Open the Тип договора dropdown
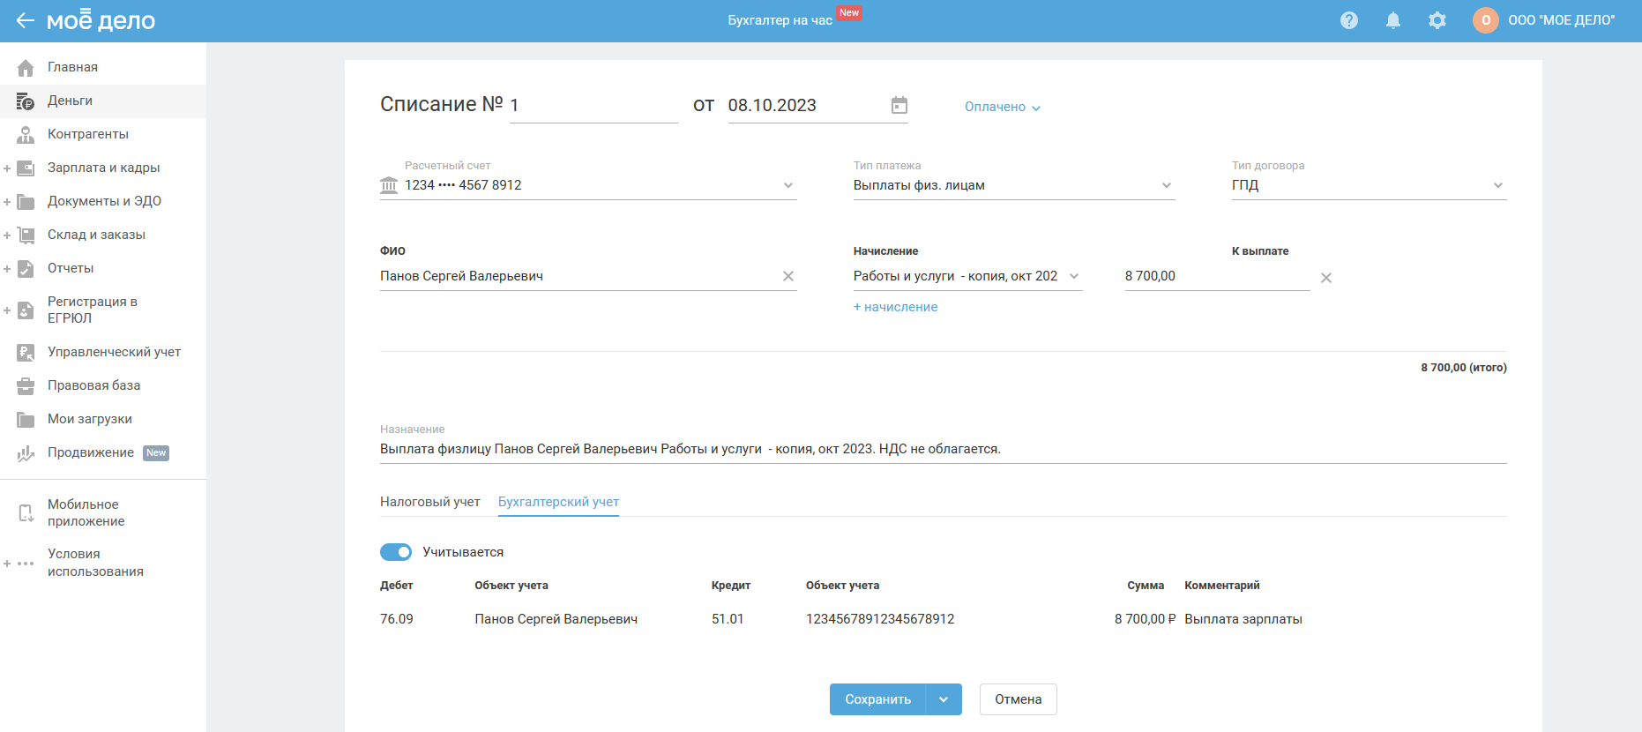 pyautogui.click(x=1497, y=185)
